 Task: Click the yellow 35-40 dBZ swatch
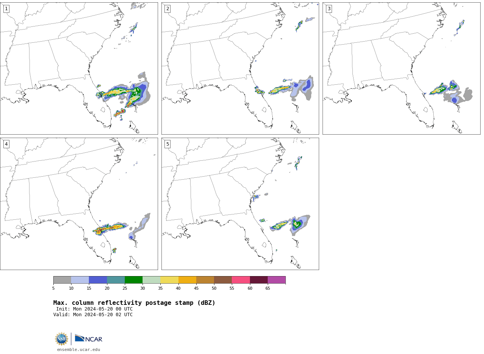169,280
